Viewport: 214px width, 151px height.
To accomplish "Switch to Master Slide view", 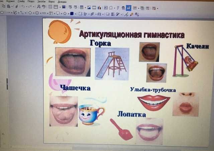I will click(x=64, y=7).
